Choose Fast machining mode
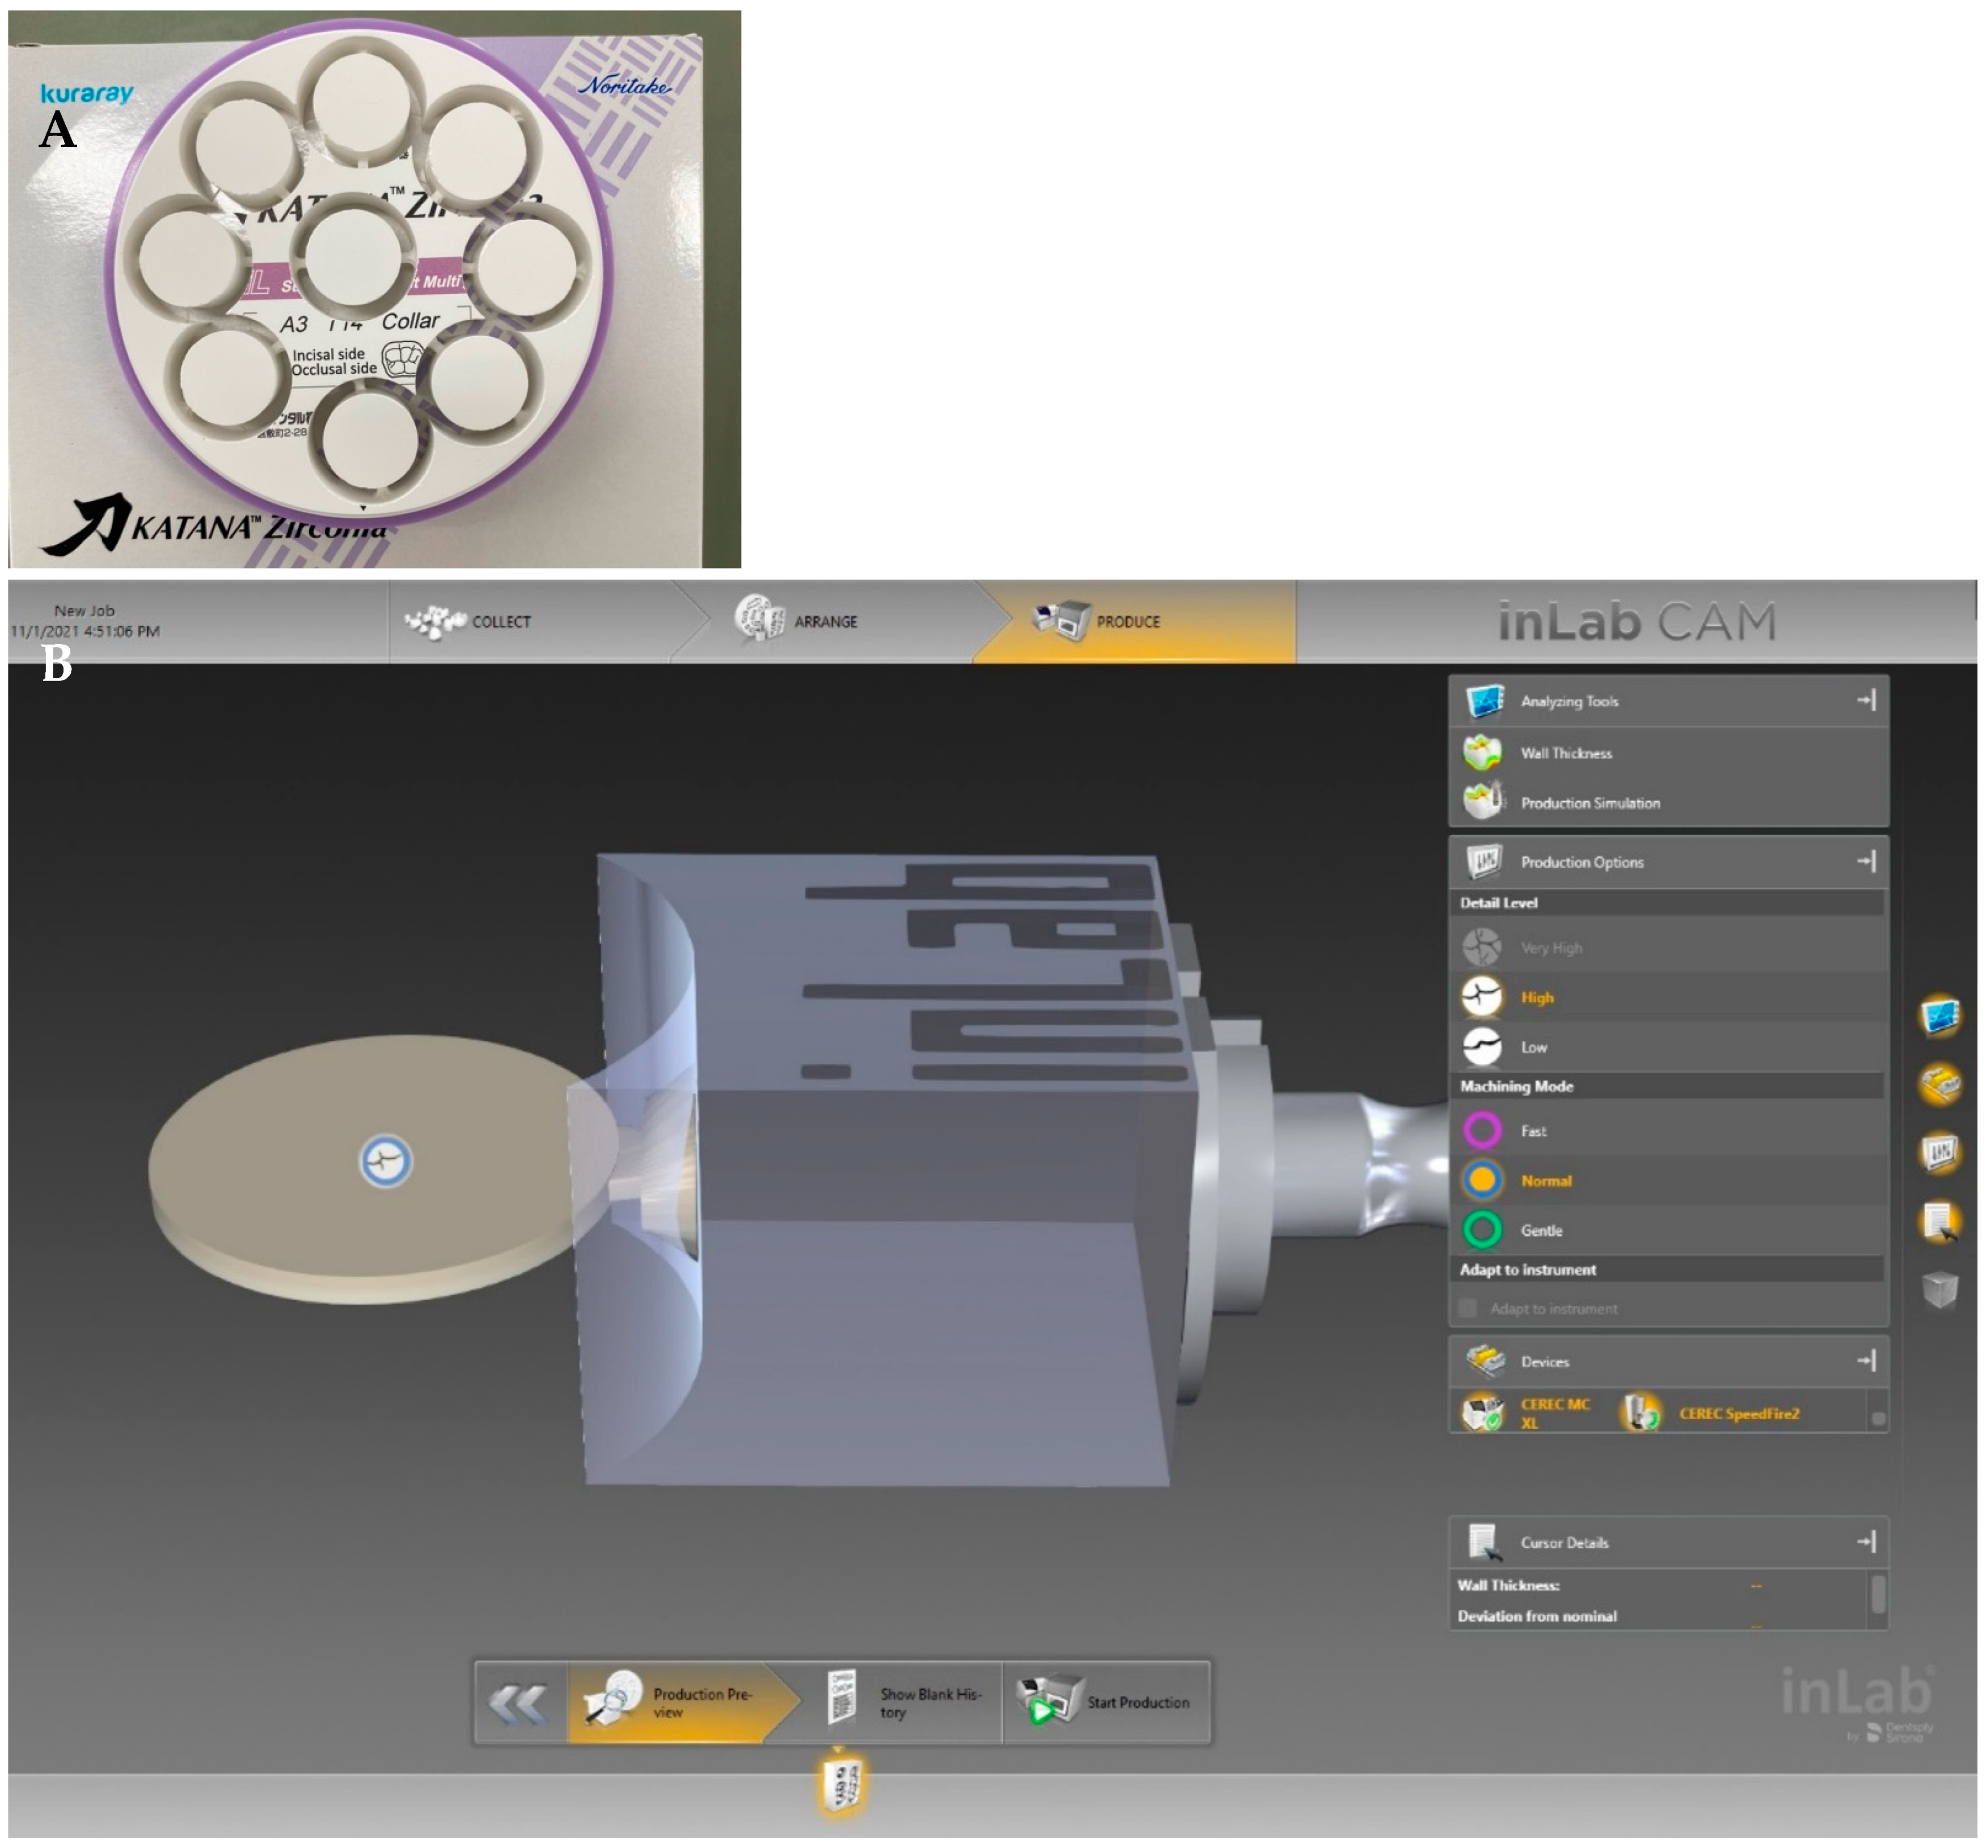The image size is (1988, 1848). (x=1532, y=1131)
